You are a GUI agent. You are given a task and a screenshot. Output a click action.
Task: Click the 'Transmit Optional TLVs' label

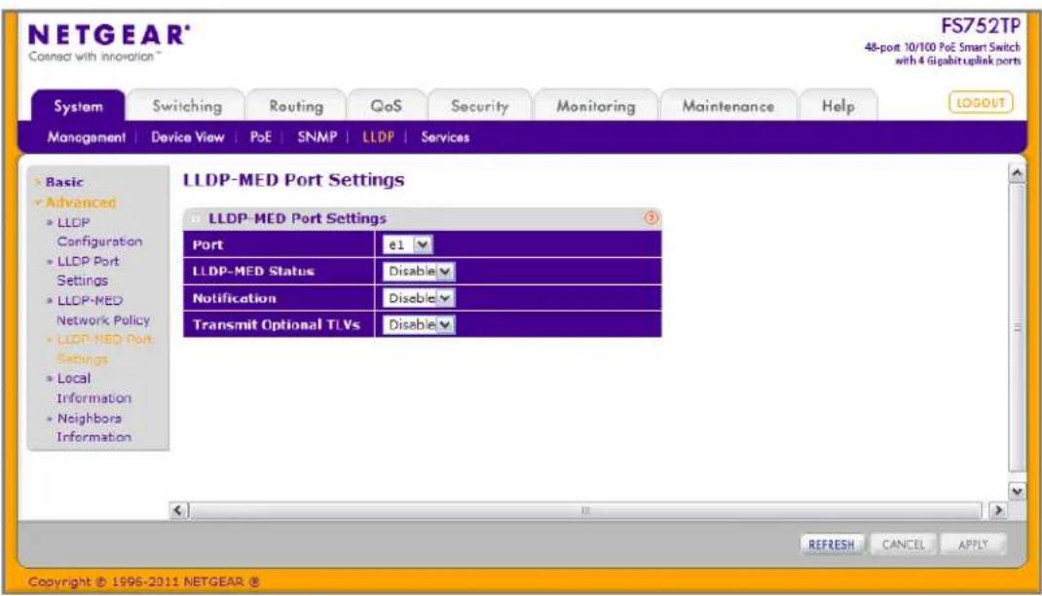[x=277, y=325]
